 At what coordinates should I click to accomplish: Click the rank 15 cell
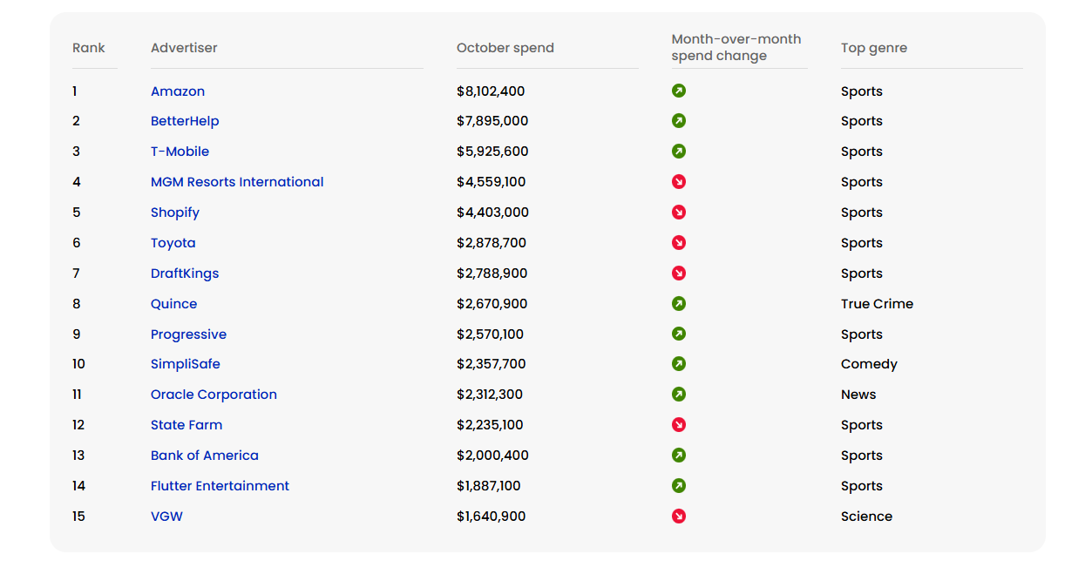78,517
